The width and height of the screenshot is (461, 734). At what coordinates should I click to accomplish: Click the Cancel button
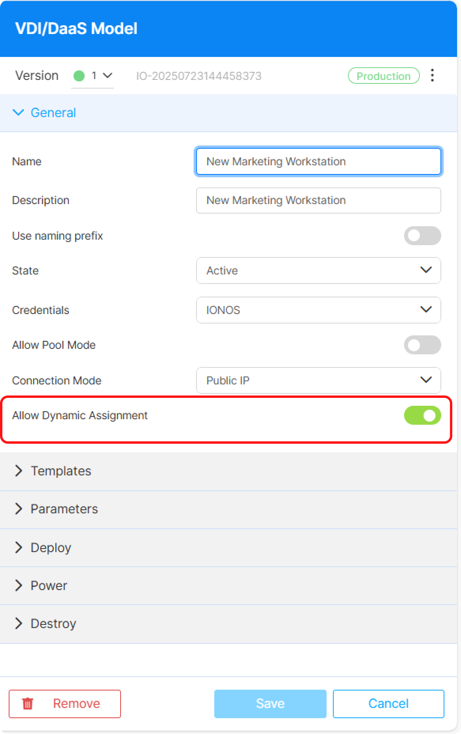(388, 704)
